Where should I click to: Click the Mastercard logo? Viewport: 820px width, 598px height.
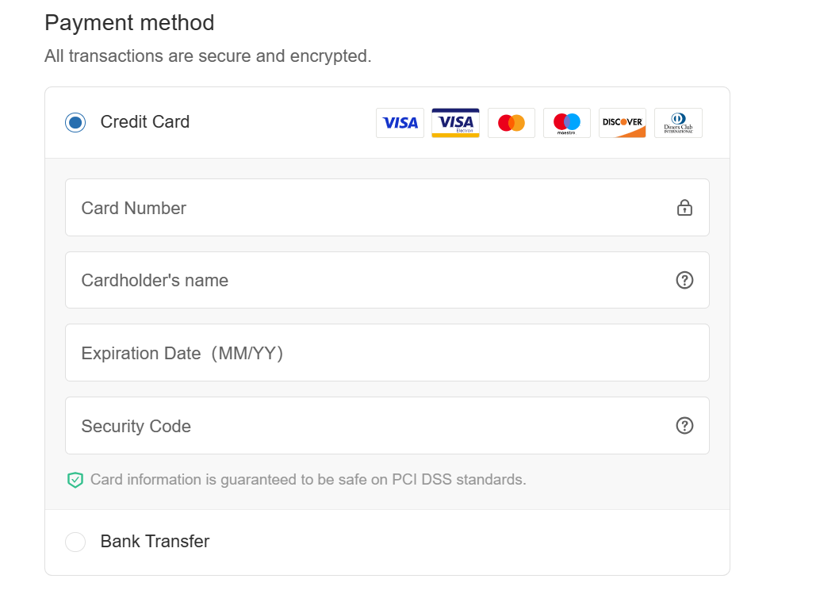[x=512, y=123]
